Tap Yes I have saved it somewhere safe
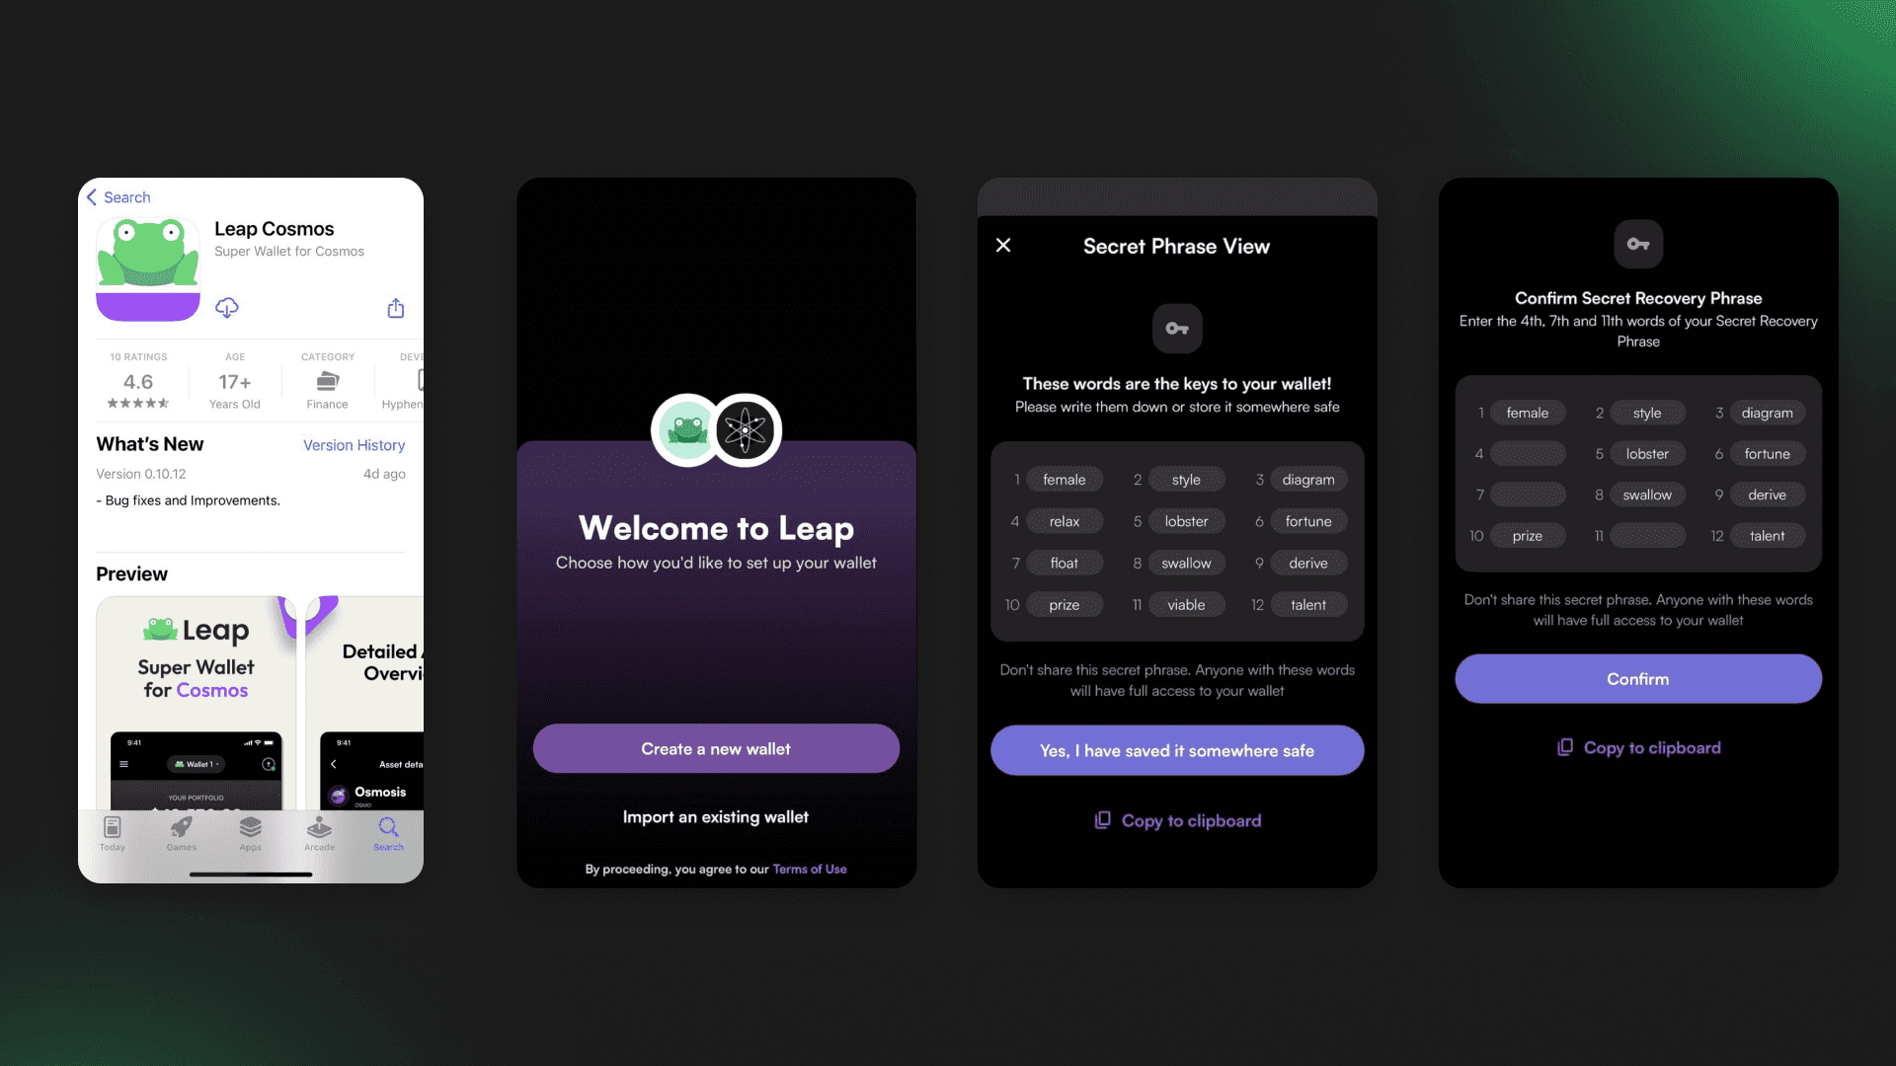The height and width of the screenshot is (1066, 1896). (x=1176, y=750)
